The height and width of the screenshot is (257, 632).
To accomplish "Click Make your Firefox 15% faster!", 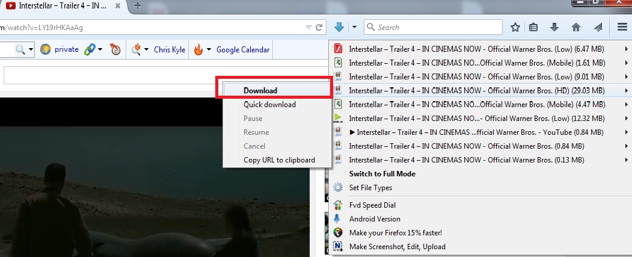I will click(396, 233).
